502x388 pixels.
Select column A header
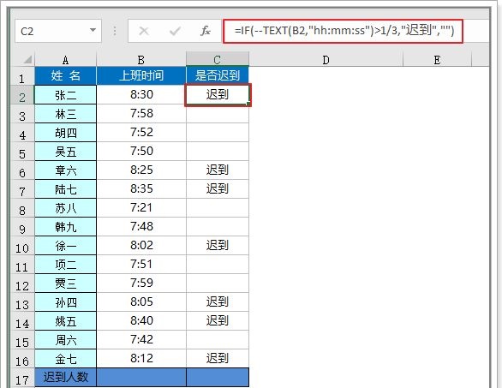coord(65,60)
